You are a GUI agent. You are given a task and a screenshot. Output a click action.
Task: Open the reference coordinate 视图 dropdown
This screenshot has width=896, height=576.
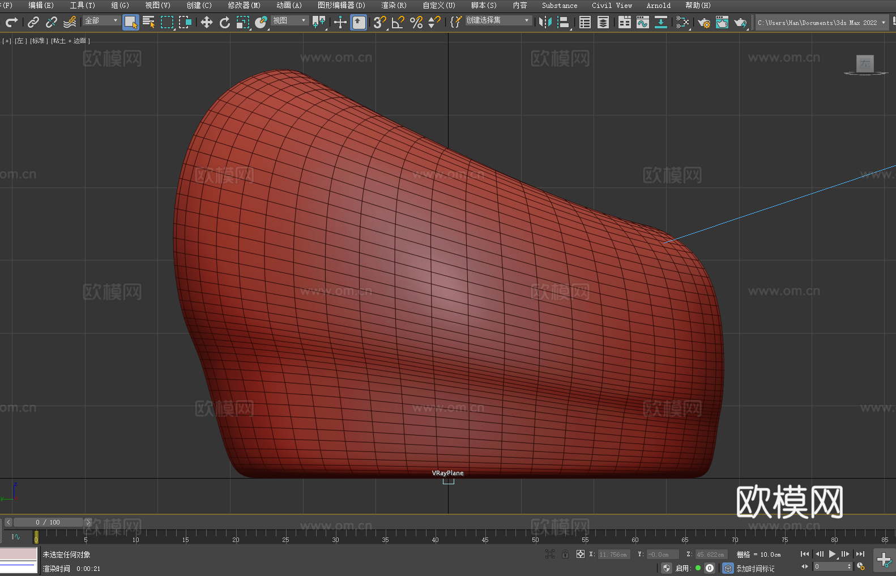[x=289, y=20]
